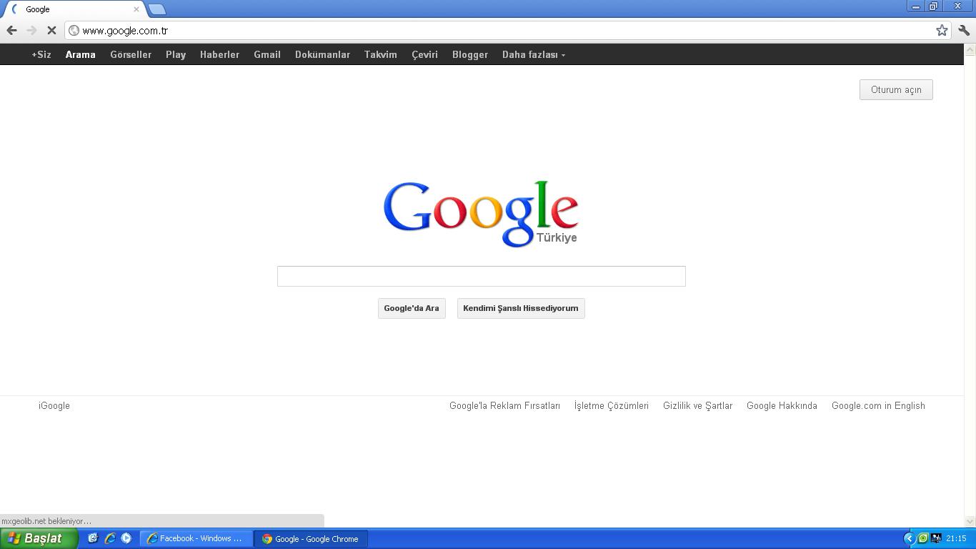Click the 21:15 taskbar clock

point(956,538)
